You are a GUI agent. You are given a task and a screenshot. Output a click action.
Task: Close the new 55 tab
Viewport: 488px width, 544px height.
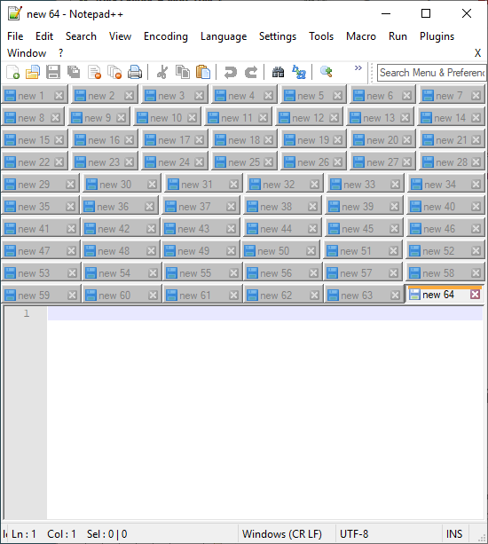[233, 273]
